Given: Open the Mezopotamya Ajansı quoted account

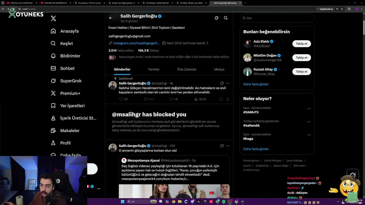Looking at the screenshot, I should (x=143, y=161).
